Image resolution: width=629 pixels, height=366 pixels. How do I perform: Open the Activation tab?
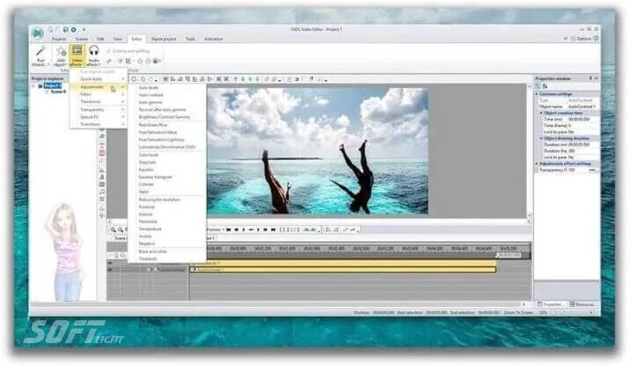tap(214, 39)
